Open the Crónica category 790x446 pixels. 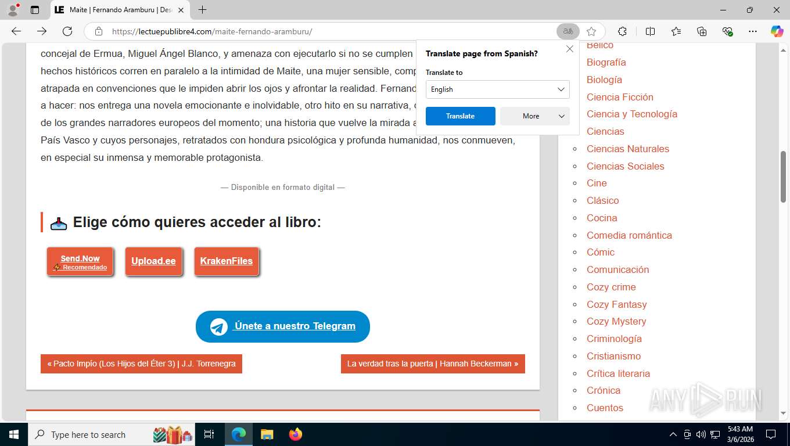(604, 390)
